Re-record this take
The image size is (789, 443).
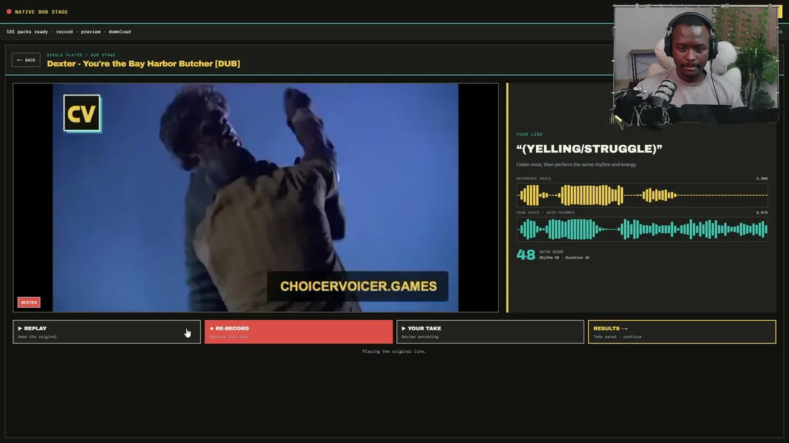pos(298,332)
